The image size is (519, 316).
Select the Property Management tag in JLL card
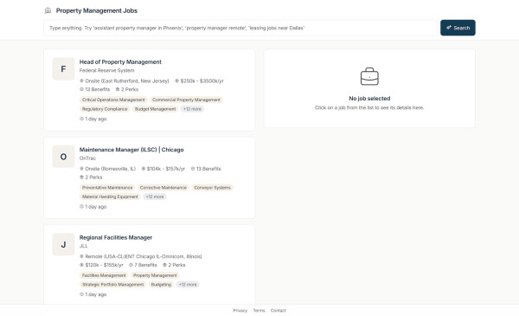tap(155, 275)
